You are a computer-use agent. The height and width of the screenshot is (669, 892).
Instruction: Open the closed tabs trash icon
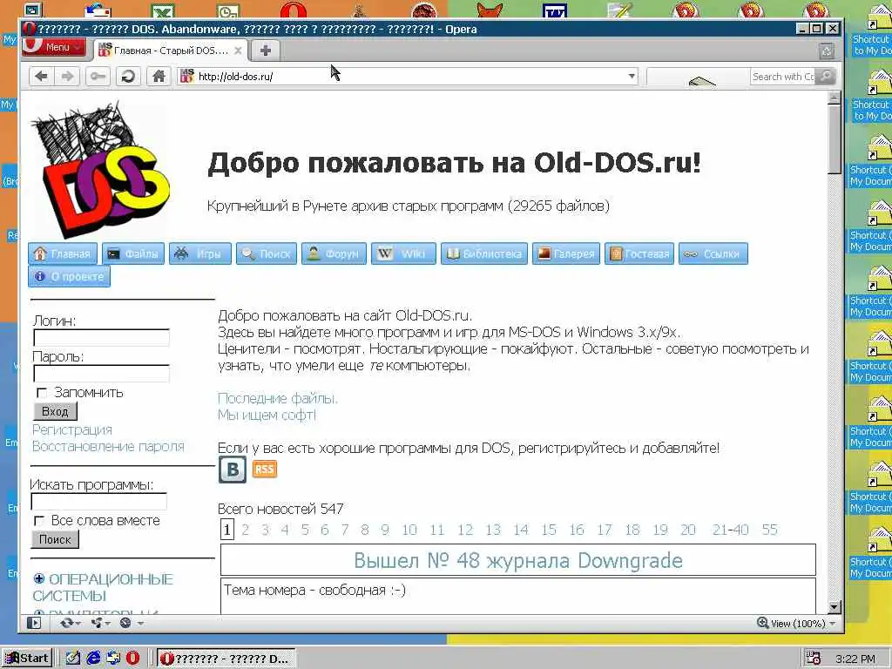coord(827,51)
